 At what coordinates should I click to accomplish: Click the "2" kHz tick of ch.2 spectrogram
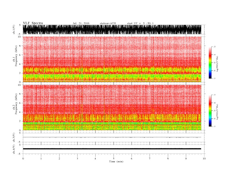[20, 121]
